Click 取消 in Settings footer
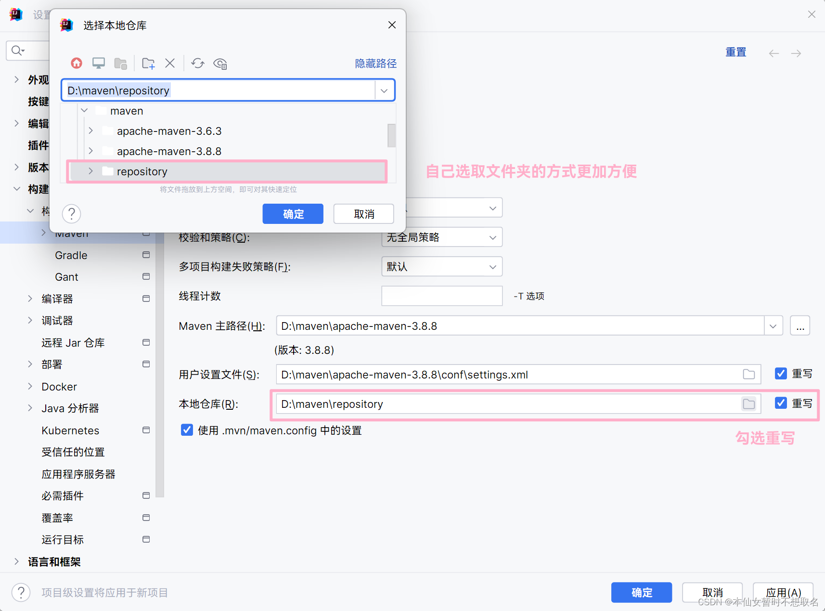This screenshot has height=611, width=825. 713,592
